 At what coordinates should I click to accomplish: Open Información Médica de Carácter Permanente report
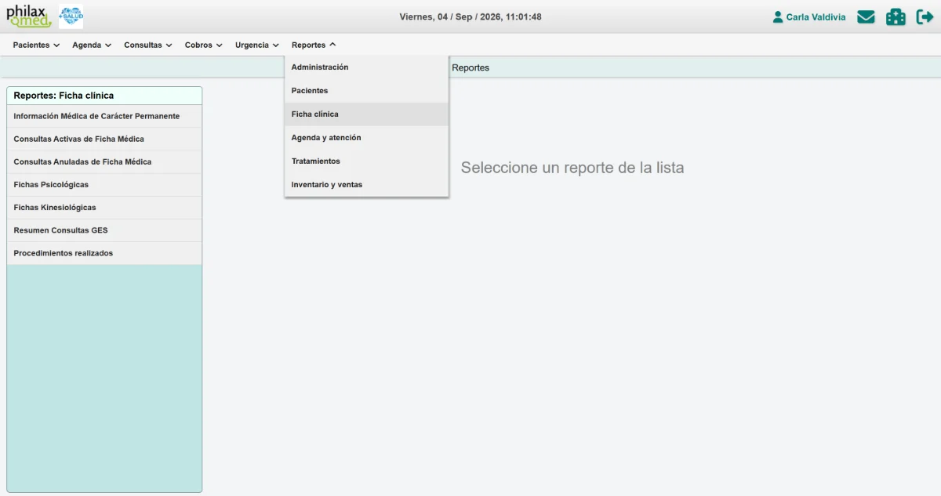pyautogui.click(x=104, y=116)
